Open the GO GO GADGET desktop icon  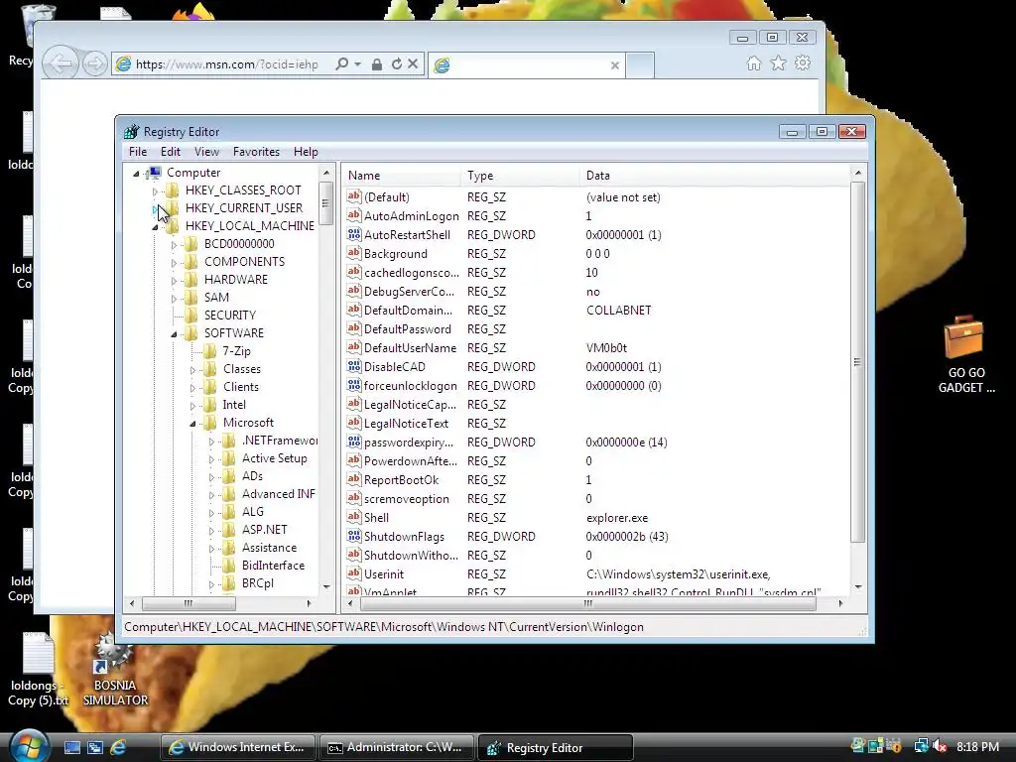pos(964,354)
